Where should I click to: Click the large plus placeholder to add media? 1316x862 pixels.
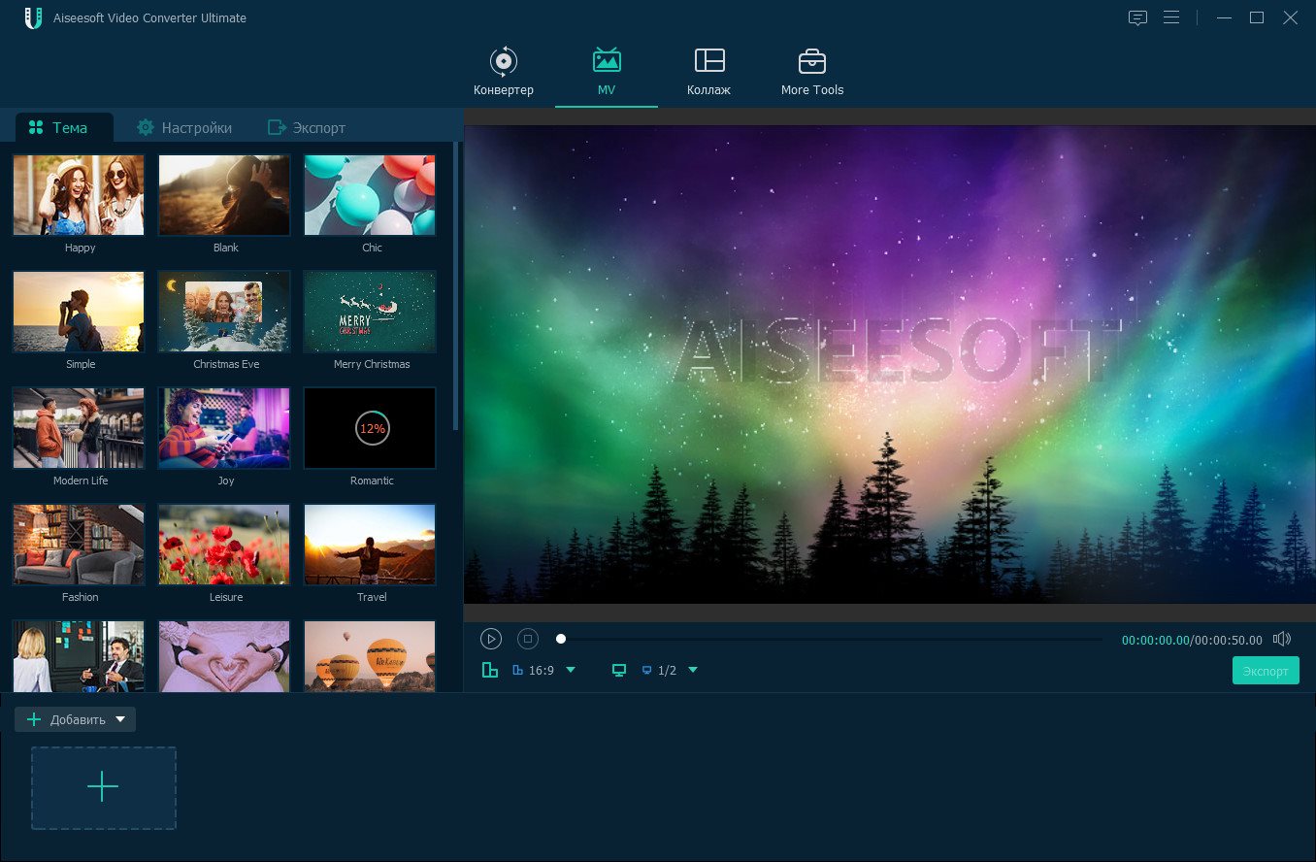(x=104, y=787)
